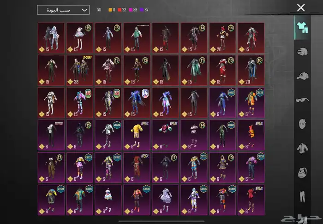The image size is (323, 224).
Task: Open the pants category in sidebar
Action: tap(302, 197)
